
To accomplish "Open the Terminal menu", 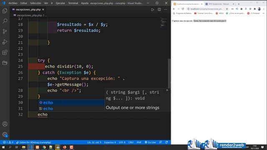I will point(73,3).
